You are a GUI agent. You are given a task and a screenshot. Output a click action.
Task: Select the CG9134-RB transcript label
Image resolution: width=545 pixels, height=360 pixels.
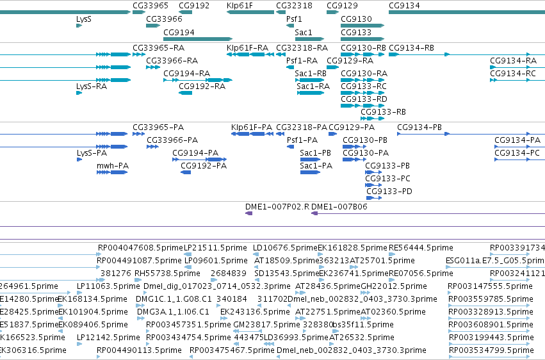(411, 48)
